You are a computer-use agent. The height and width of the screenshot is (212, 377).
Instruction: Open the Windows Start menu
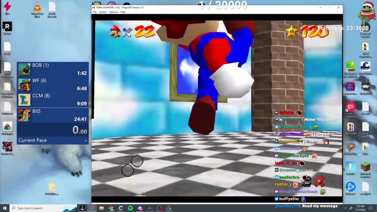coord(5,208)
